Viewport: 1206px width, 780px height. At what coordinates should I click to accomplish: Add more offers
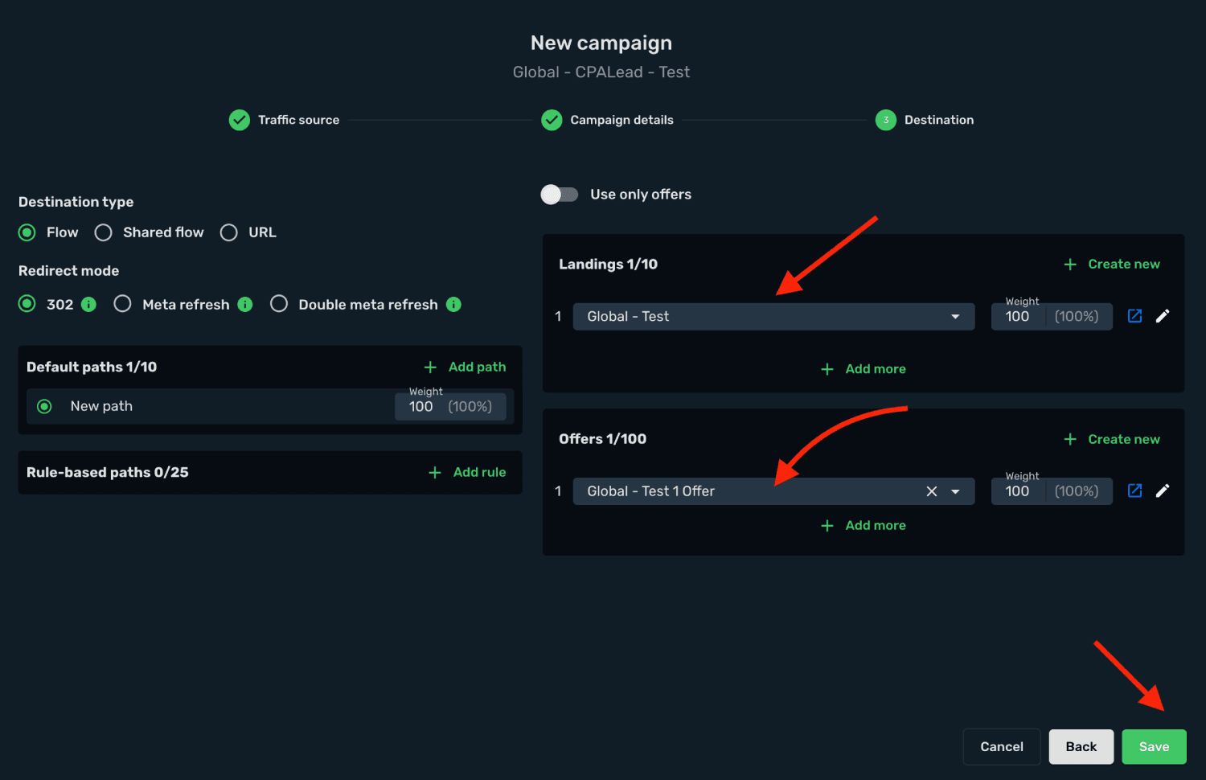[x=863, y=525]
